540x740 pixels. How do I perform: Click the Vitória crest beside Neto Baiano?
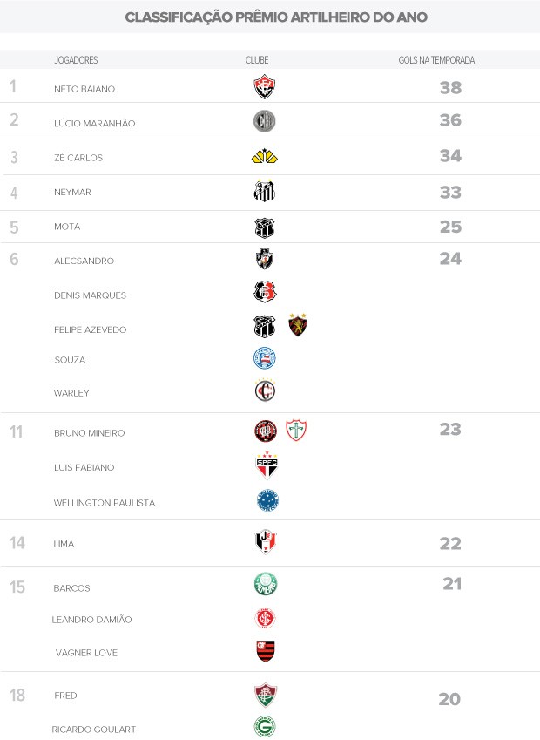pos(264,87)
